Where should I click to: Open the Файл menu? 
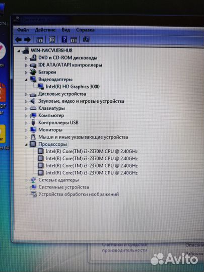click(23, 30)
